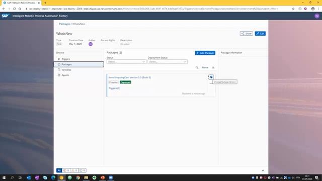
Task: Go back in the browser
Action: [x=4, y=9]
